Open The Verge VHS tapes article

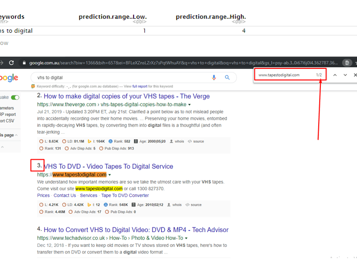(126, 96)
